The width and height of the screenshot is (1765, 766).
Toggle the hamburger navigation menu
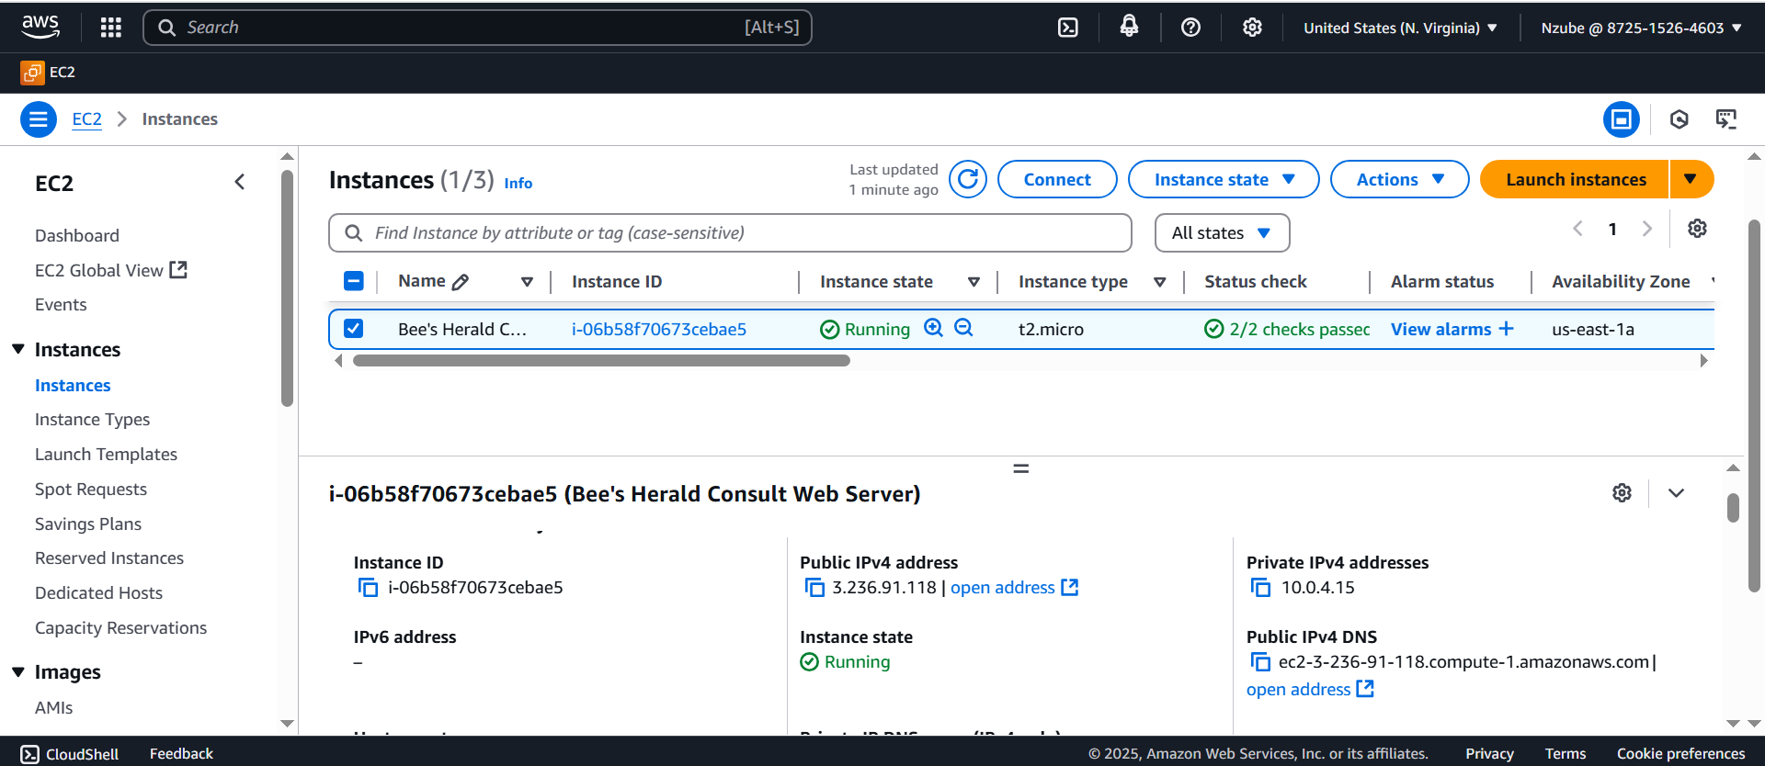[x=39, y=119]
